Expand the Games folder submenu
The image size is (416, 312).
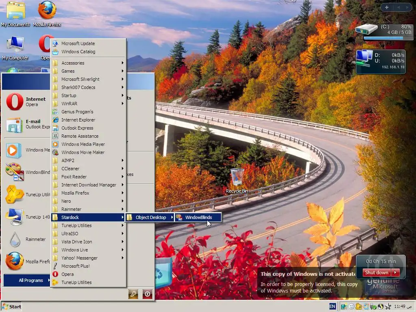[x=88, y=71]
